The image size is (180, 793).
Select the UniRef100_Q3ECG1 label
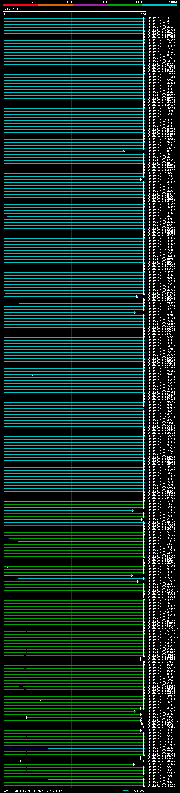(161, 575)
